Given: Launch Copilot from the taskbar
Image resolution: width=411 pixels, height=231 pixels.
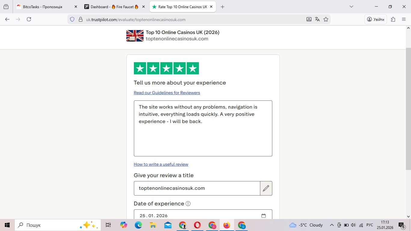Looking at the screenshot, I should (123, 225).
